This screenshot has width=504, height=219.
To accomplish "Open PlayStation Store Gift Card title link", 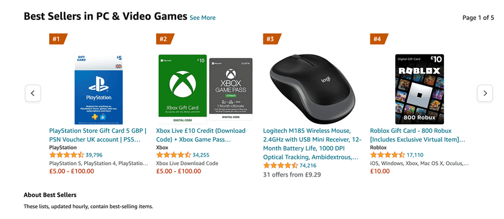I will point(98,135).
